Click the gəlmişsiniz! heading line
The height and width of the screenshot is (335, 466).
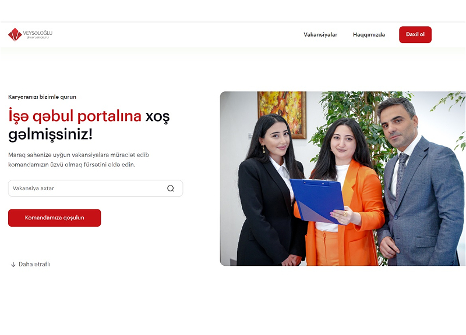pyautogui.click(x=51, y=134)
